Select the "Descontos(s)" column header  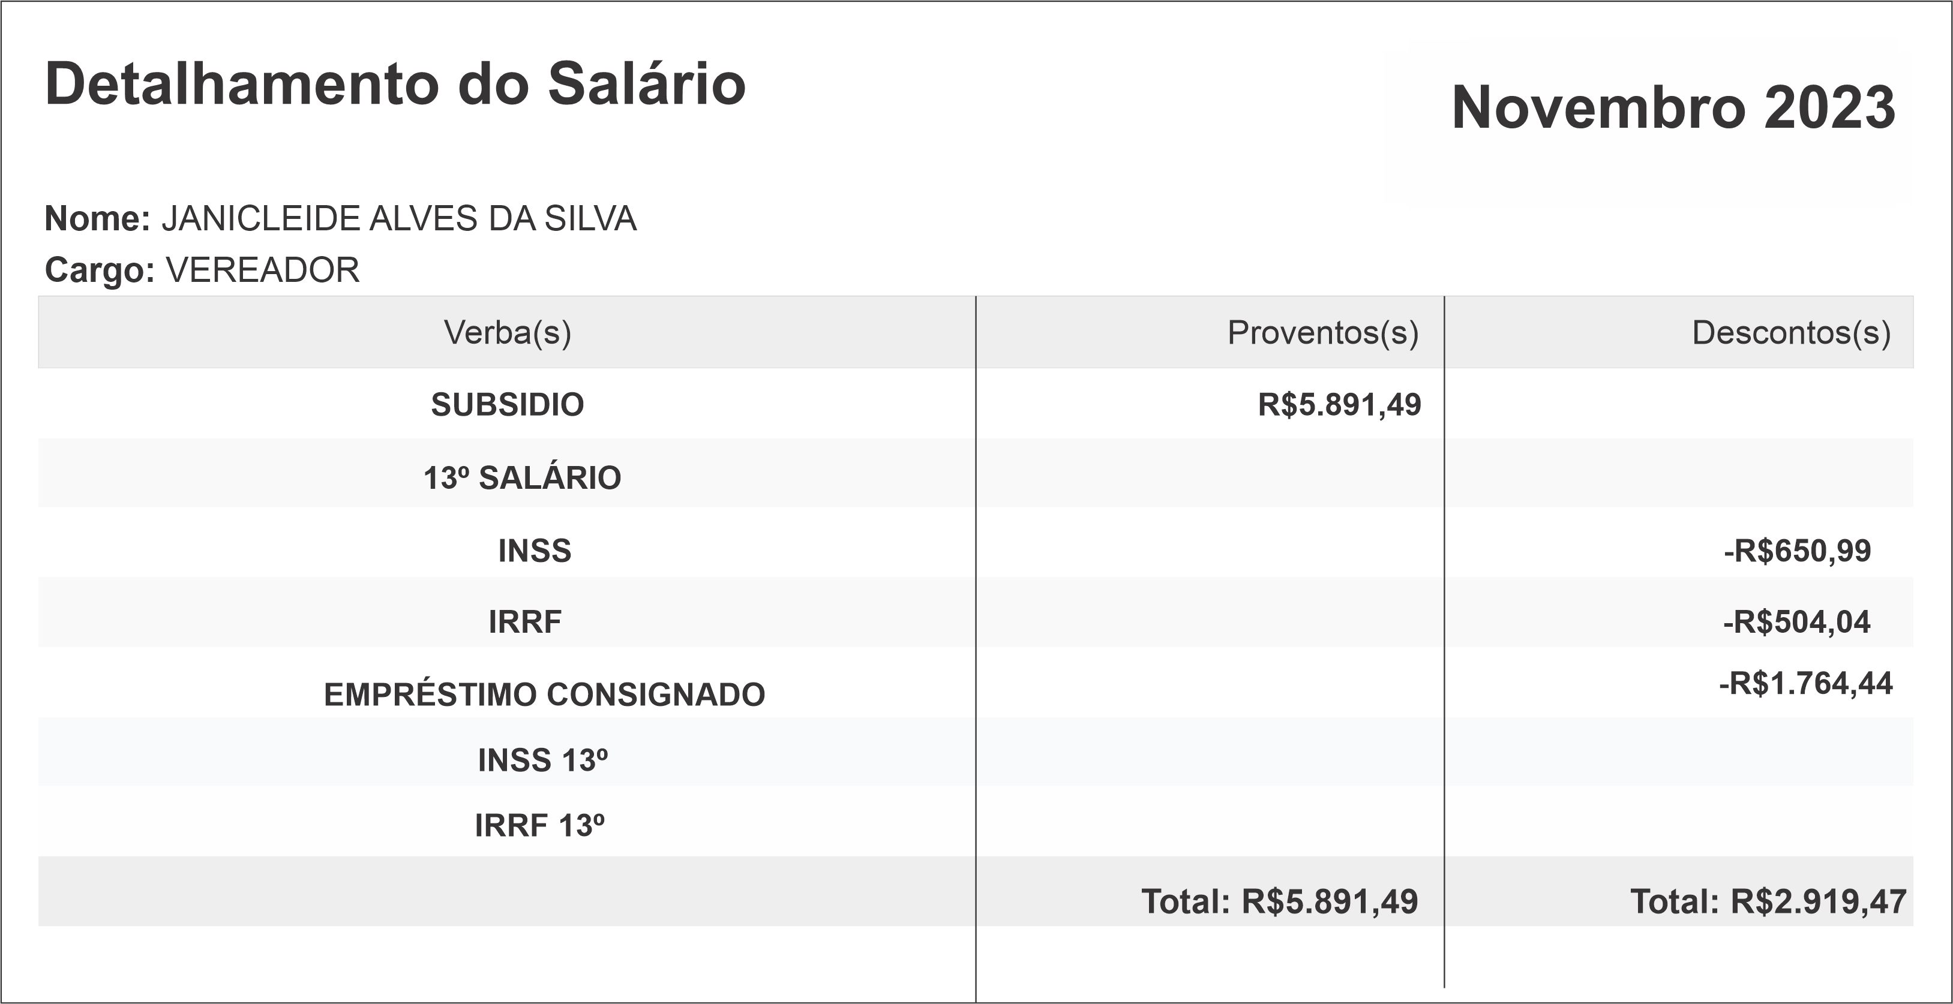(x=1791, y=333)
